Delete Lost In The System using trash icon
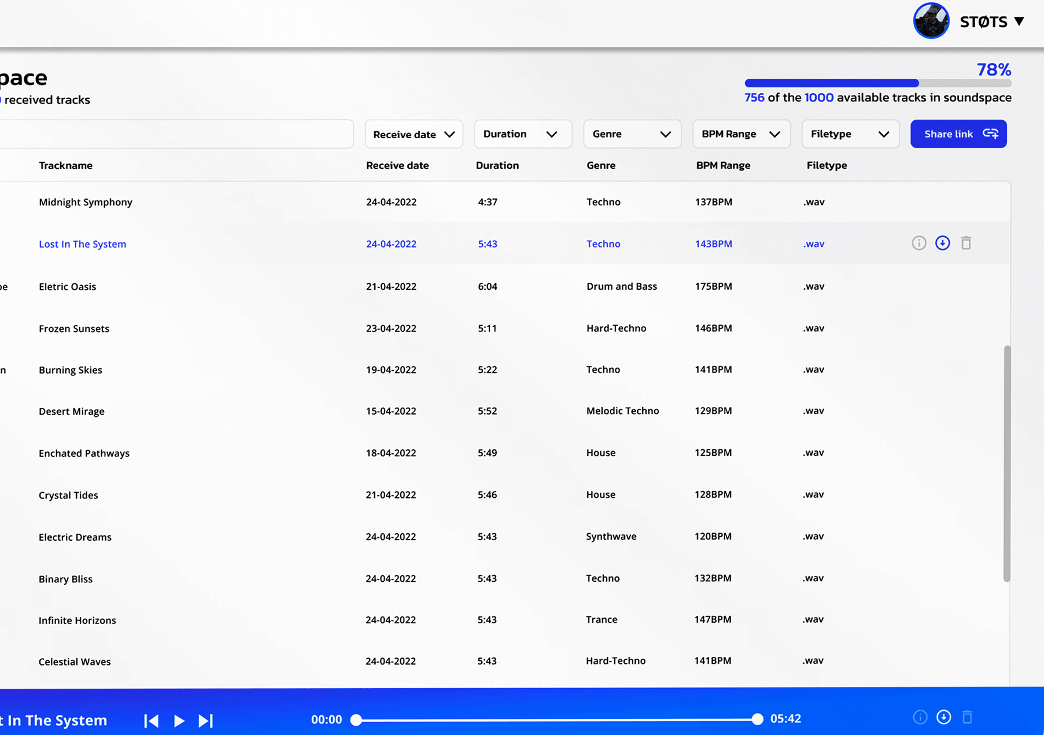 (x=966, y=243)
